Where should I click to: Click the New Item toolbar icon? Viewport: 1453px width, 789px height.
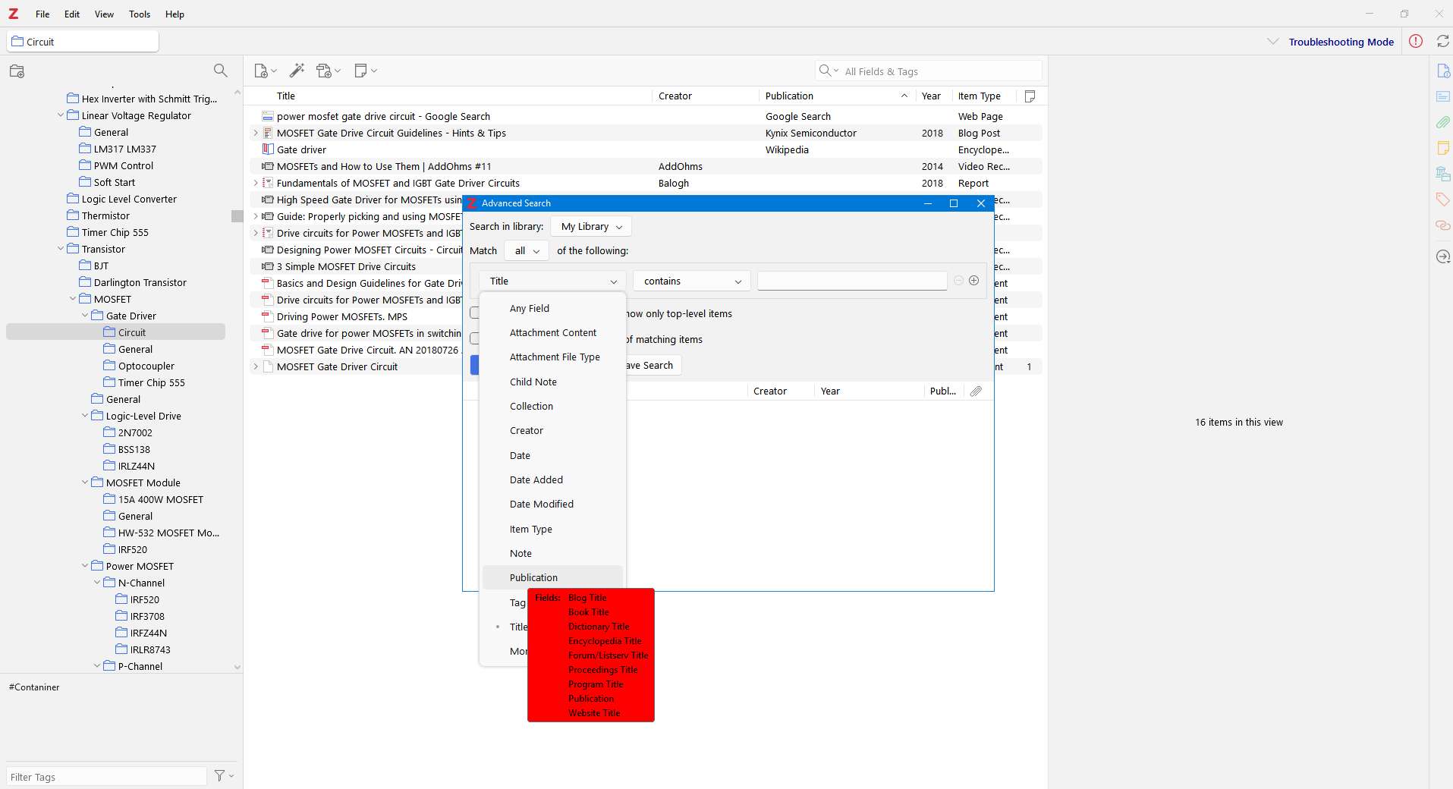tap(265, 71)
